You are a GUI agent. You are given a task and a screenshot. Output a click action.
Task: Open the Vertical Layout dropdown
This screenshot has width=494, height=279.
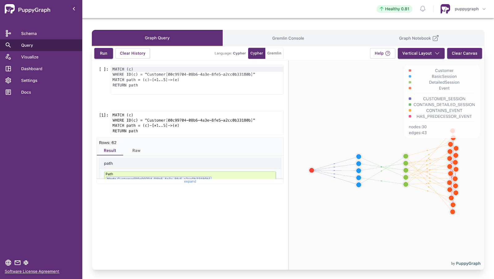click(x=421, y=53)
